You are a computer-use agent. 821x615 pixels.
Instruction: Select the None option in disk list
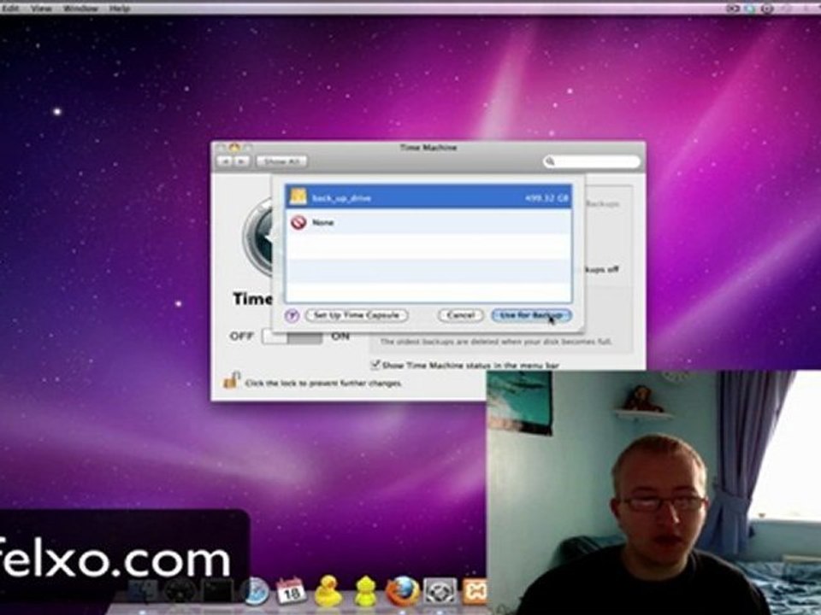[428, 222]
